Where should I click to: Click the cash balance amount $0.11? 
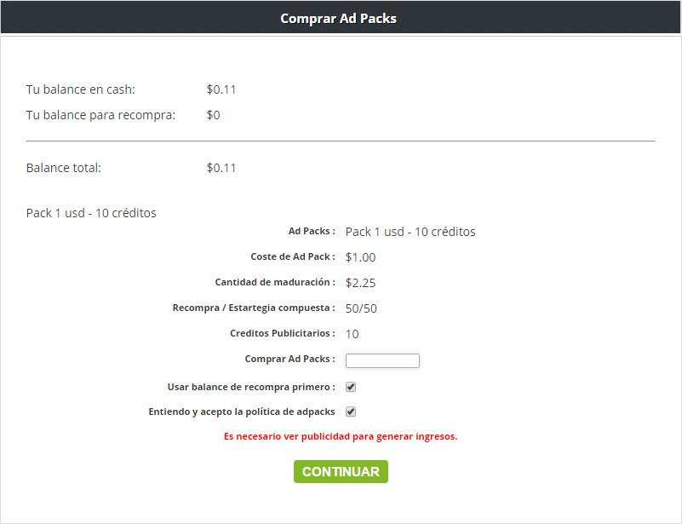coord(221,89)
